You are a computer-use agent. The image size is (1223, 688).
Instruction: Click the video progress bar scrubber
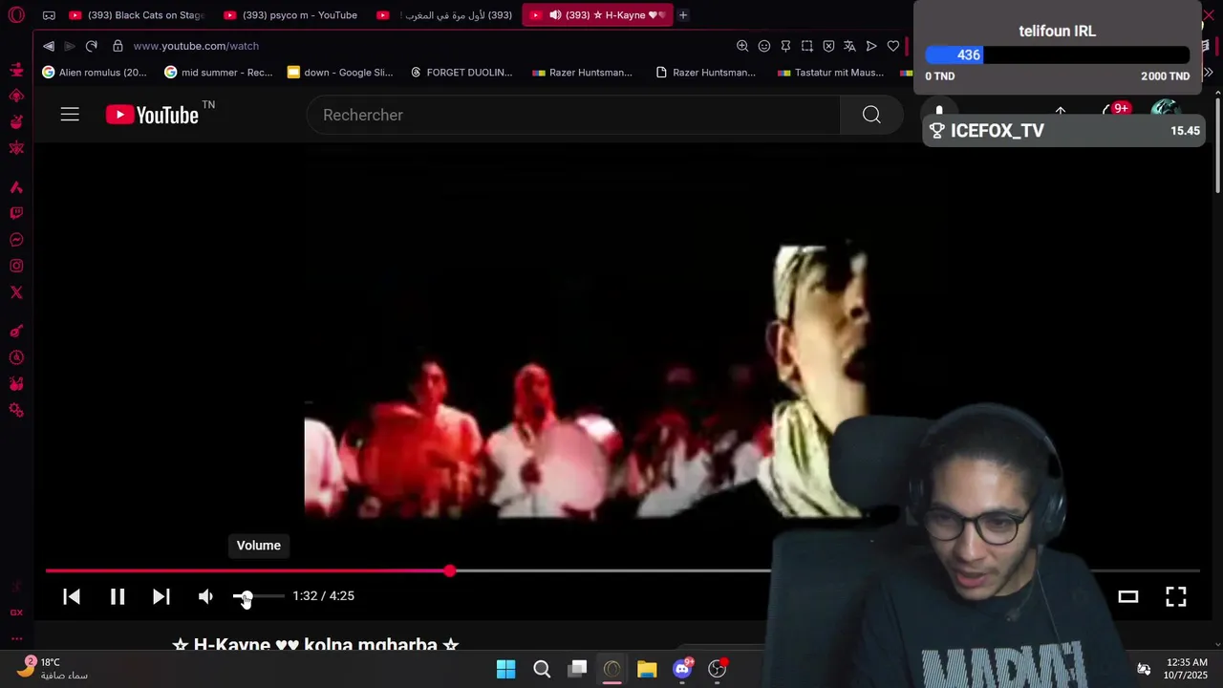pos(450,571)
